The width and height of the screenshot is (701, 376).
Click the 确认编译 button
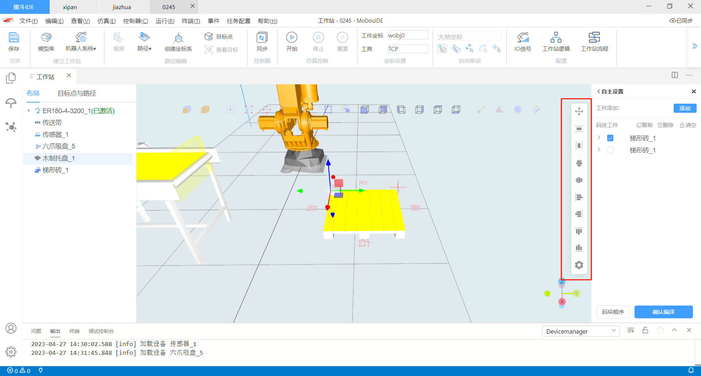point(663,312)
